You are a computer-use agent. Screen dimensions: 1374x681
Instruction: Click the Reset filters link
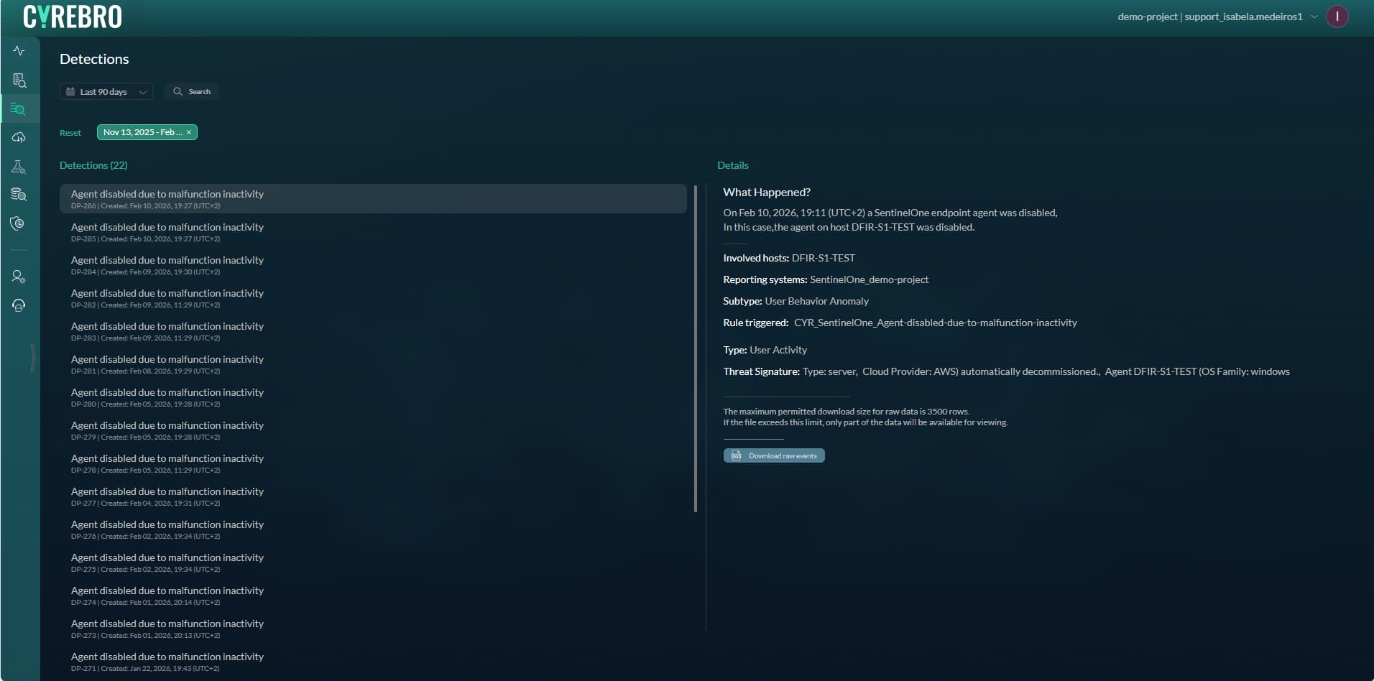coord(70,133)
